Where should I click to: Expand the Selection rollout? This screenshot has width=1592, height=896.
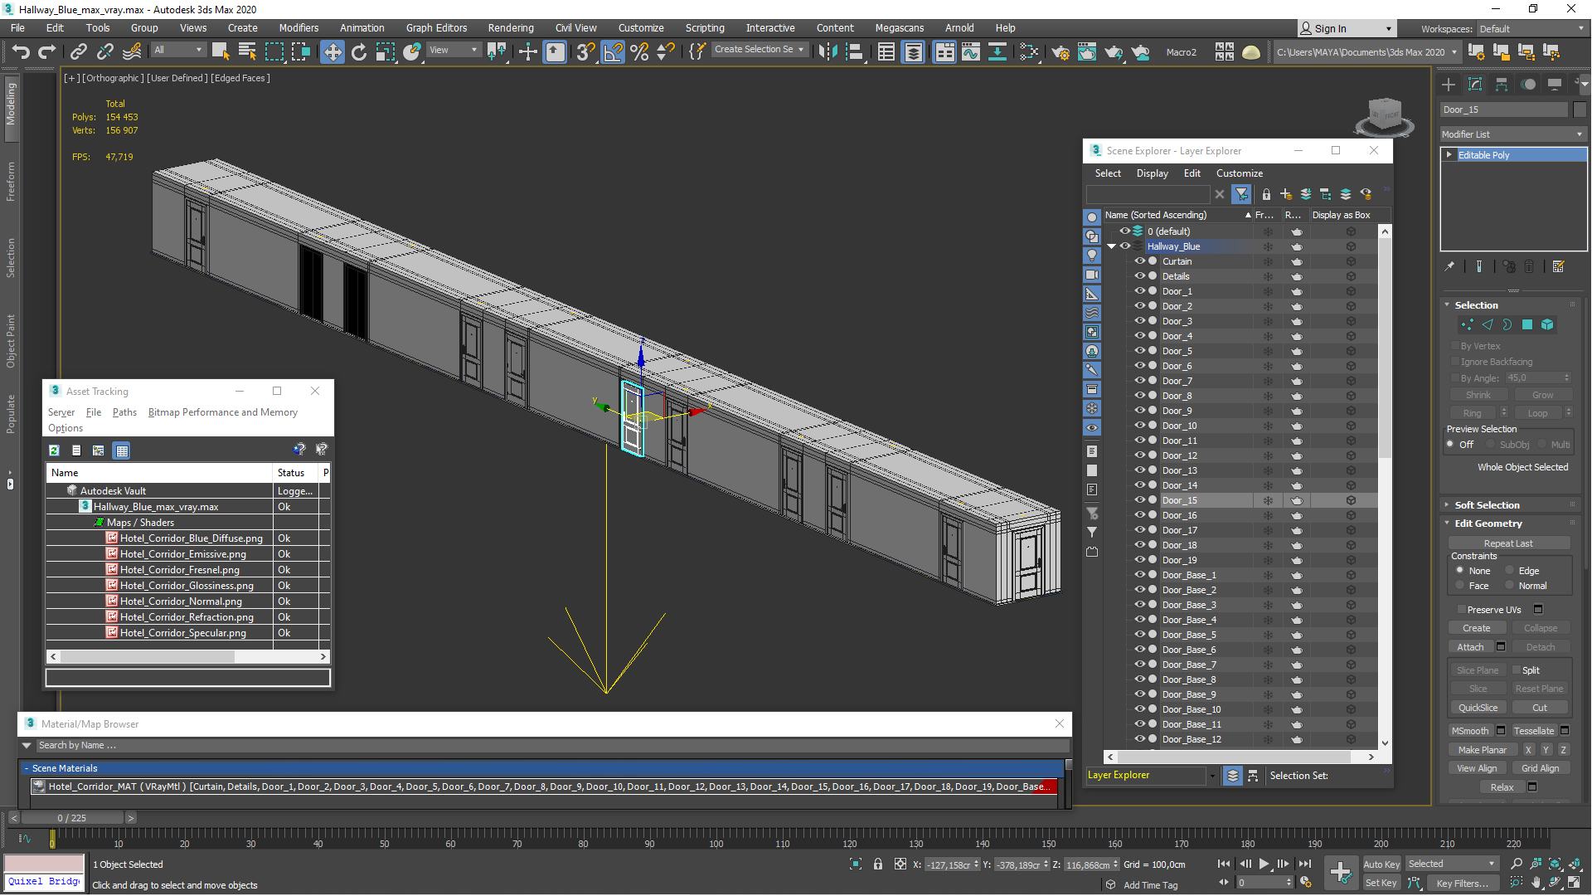1449,304
